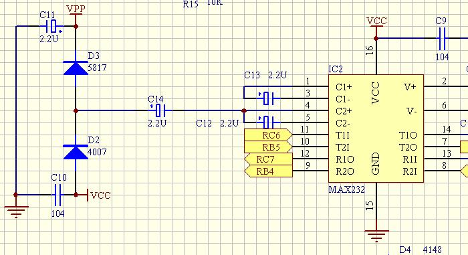The width and height of the screenshot is (468, 255).
Task: Click the C10 104 capacitor symbol
Action: tap(57, 195)
